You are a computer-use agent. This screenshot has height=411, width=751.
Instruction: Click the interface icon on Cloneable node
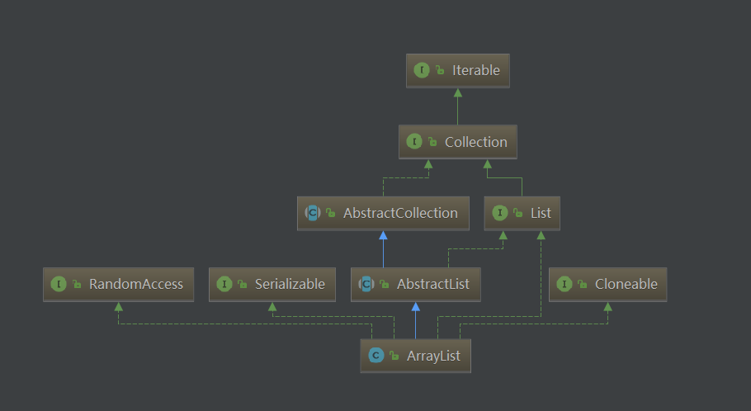coord(564,284)
